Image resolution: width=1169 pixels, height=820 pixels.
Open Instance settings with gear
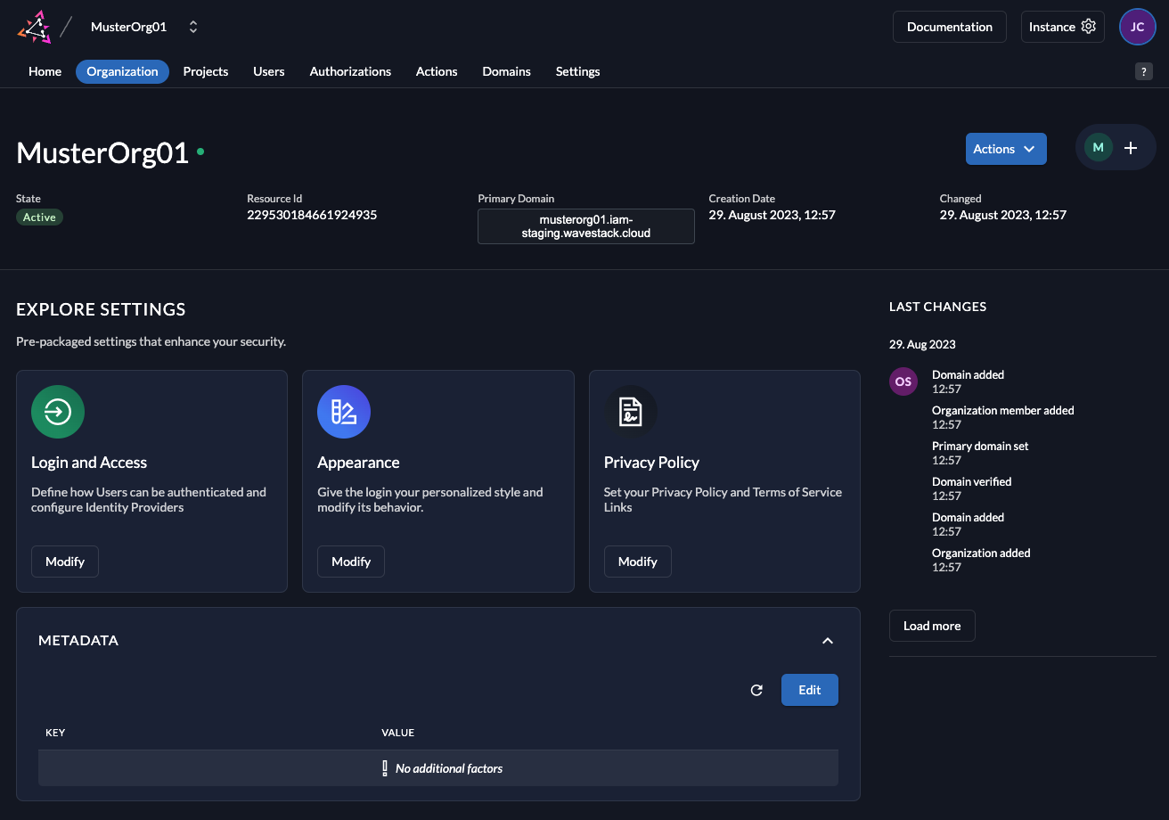coord(1062,27)
